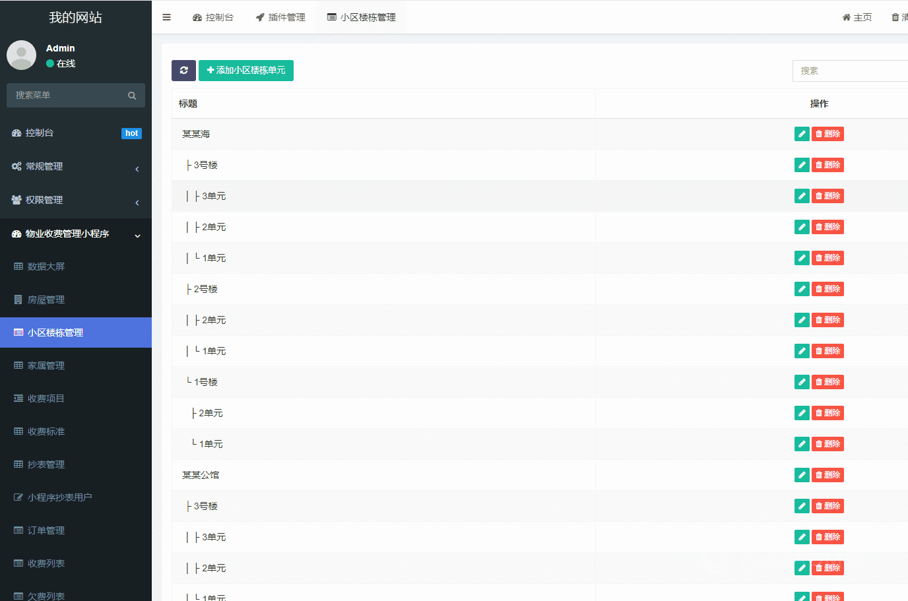908x601 pixels.
Task: Delete the 某某海 community row
Action: point(827,134)
